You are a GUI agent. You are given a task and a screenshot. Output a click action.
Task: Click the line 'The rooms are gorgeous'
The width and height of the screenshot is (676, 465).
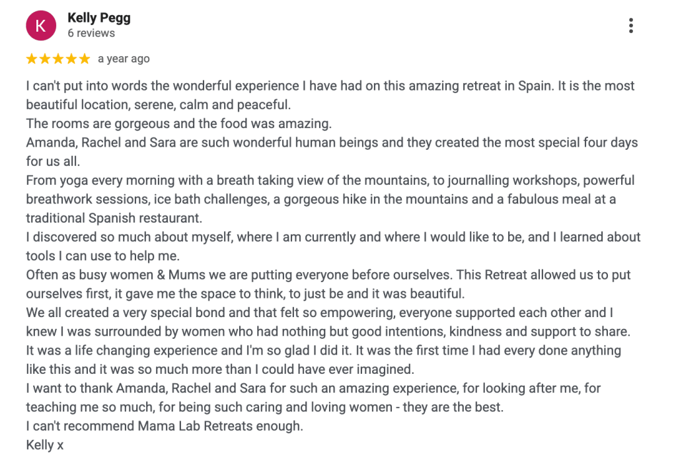coord(178,124)
